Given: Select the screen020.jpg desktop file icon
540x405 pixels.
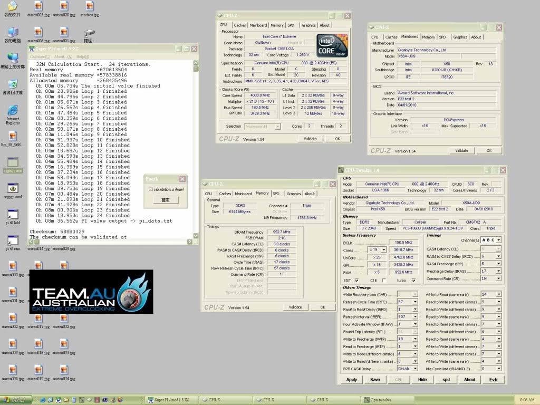Looking at the screenshot, I should [x=64, y=9].
